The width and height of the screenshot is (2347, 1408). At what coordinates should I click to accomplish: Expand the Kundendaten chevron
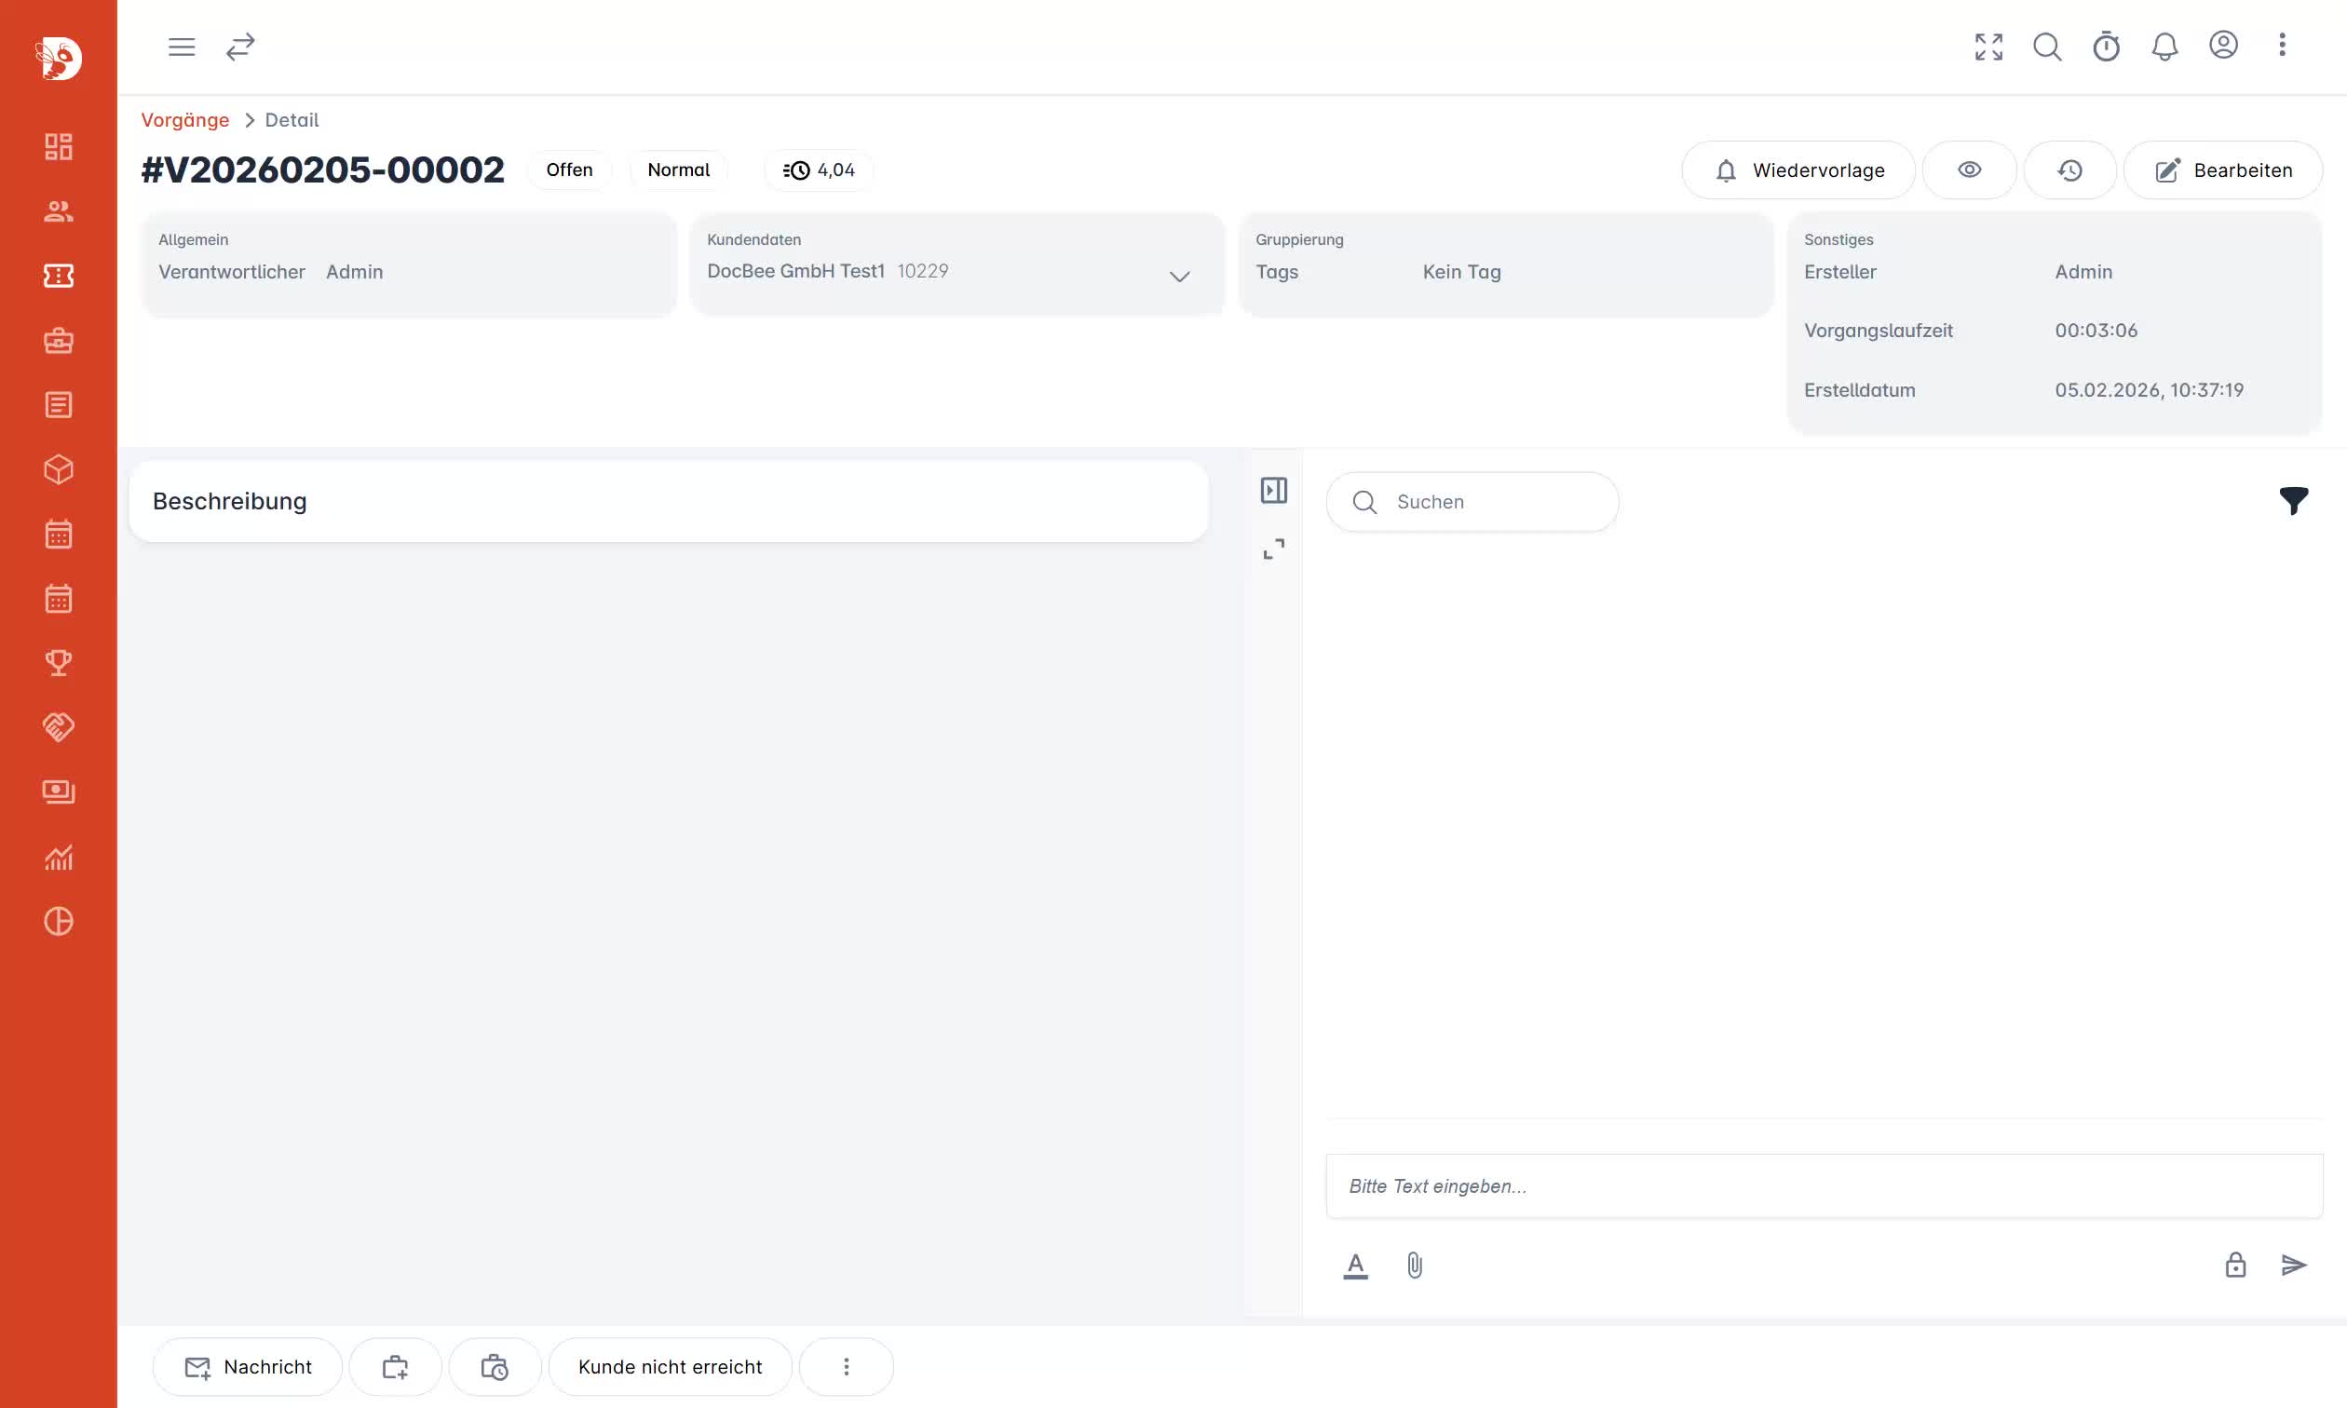tap(1178, 276)
